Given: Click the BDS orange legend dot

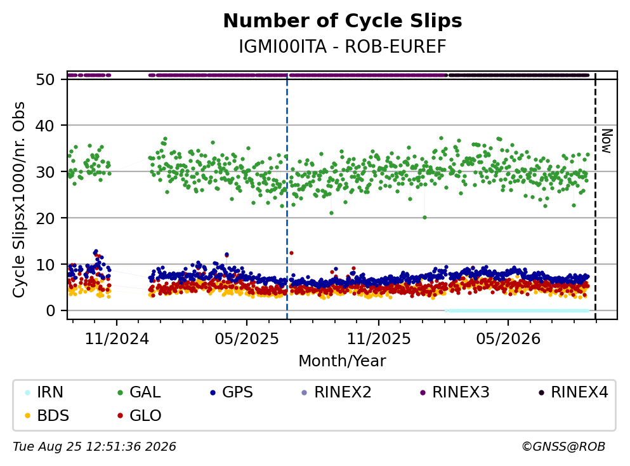Looking at the screenshot, I should (x=27, y=416).
